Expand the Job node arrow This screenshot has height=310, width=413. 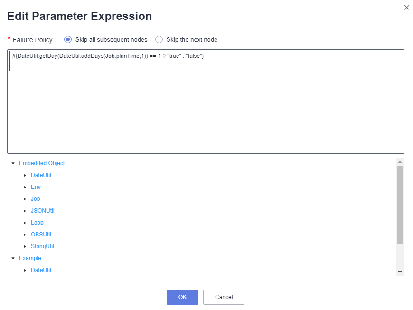(25, 199)
